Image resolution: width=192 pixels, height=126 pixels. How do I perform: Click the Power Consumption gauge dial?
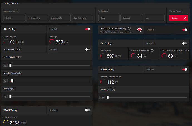click(103, 82)
